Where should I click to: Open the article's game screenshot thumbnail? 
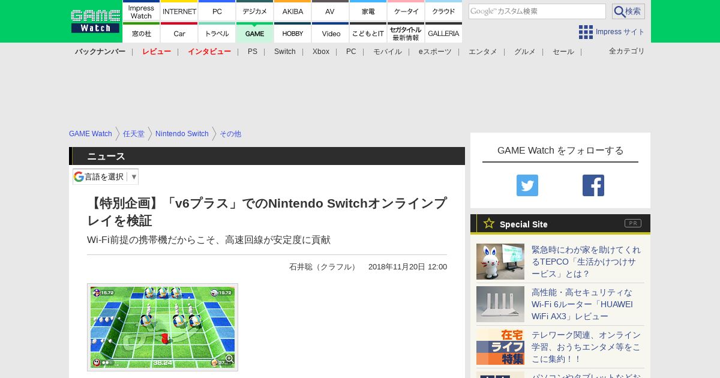point(163,327)
